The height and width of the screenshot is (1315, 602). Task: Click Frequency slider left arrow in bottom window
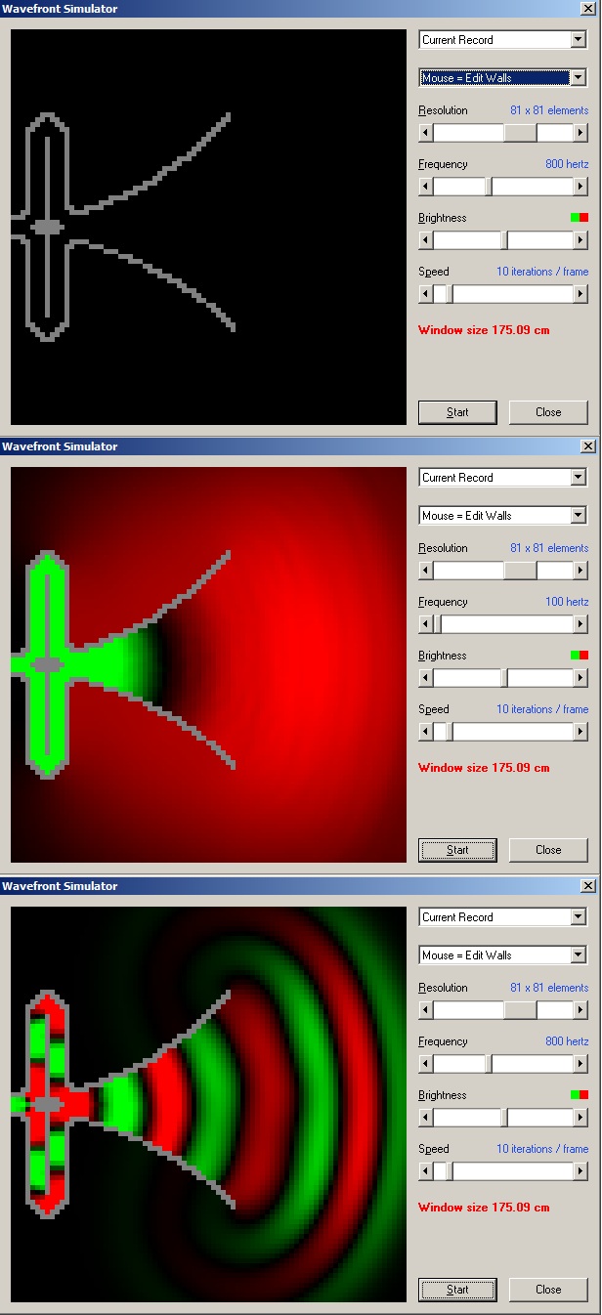pos(426,1064)
